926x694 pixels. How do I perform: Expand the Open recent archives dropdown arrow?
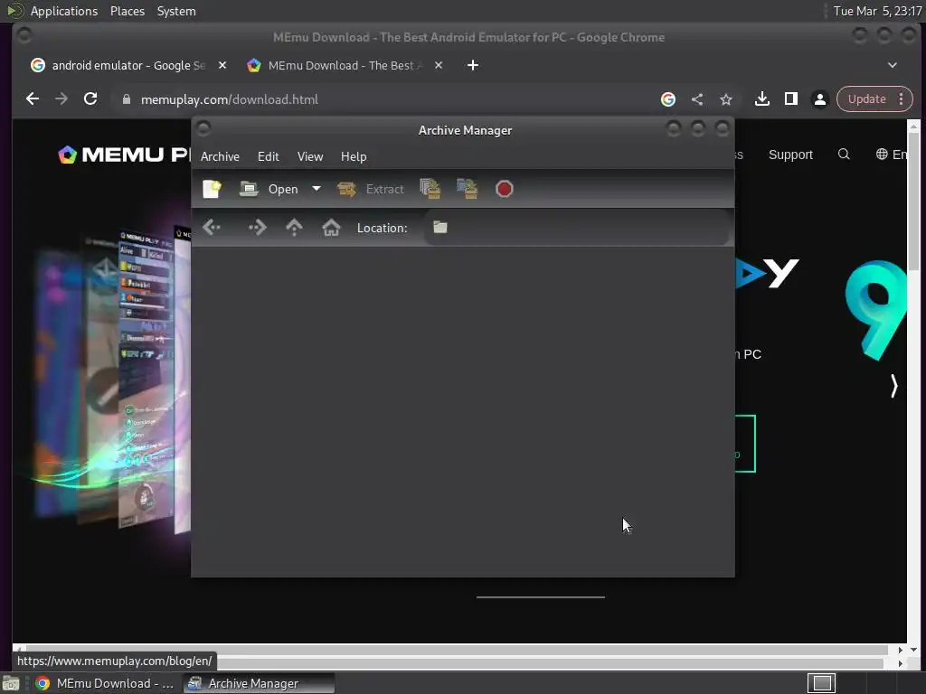pos(317,189)
